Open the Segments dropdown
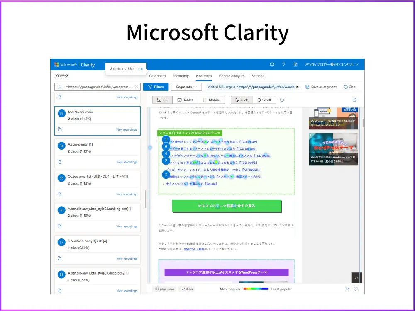The image size is (415, 311). [186, 87]
